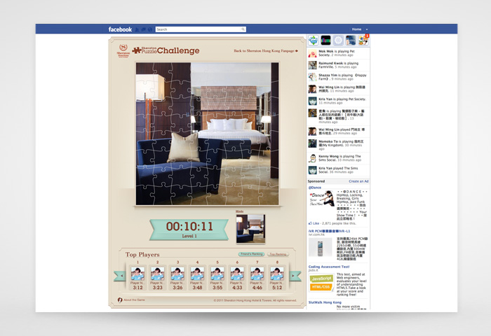The width and height of the screenshot is (491, 336).
Task: Open the IVR PCM ad title
Action: pyautogui.click(x=329, y=231)
